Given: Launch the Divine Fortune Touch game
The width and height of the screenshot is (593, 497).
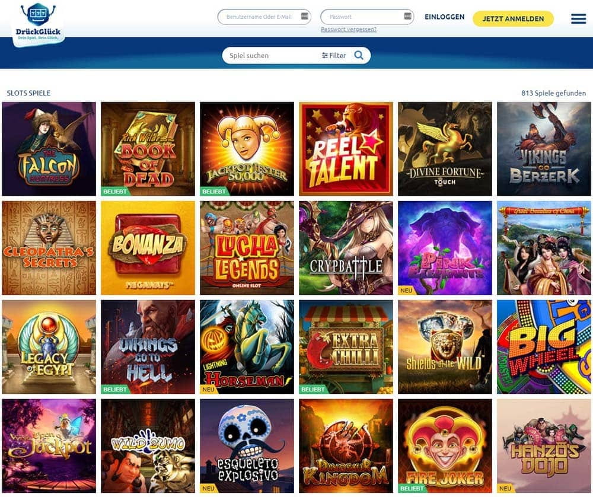Looking at the screenshot, I should 445,149.
